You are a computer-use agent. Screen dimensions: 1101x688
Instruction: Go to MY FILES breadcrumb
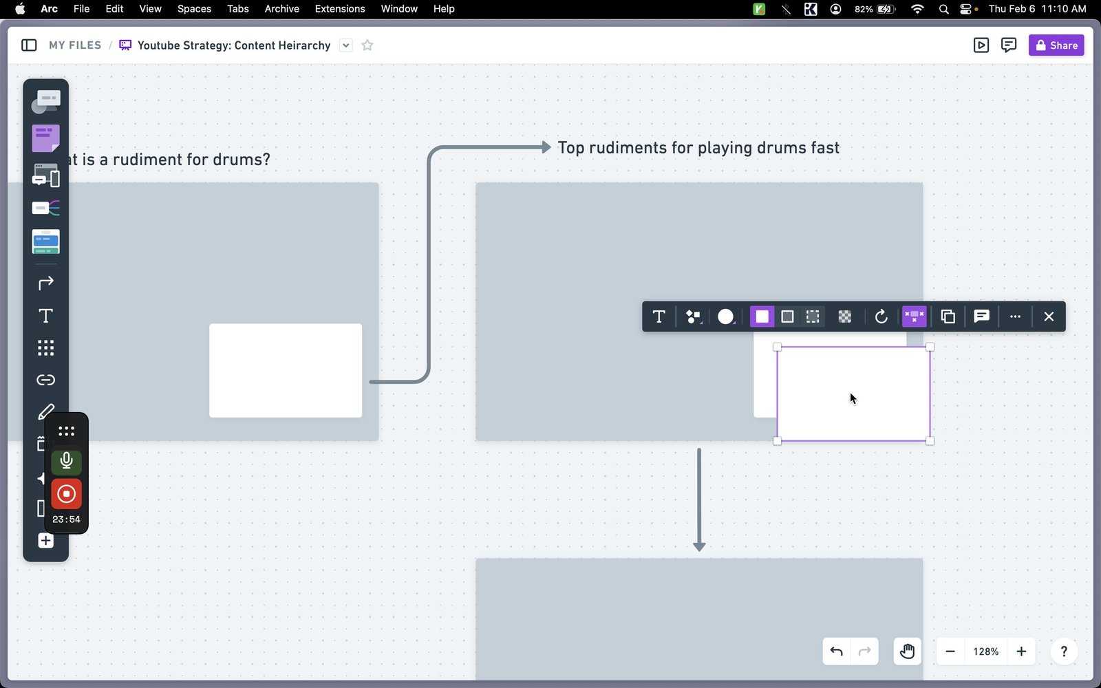click(x=75, y=45)
